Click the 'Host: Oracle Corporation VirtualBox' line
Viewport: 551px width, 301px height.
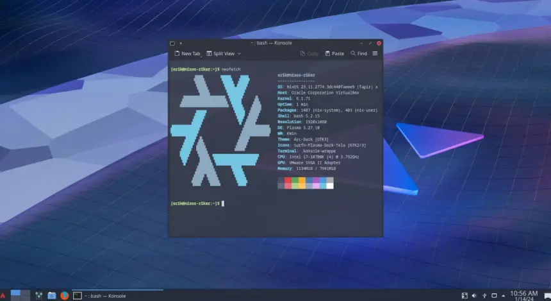318,92
